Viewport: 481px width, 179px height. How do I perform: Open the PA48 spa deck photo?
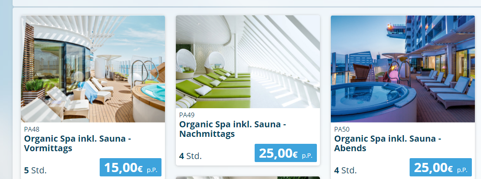[x=93, y=69]
